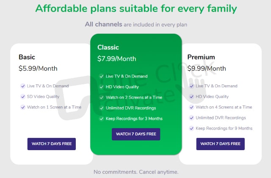Click checkmark next to Watch on 4 Screens
The image size is (271, 178).
point(191,107)
